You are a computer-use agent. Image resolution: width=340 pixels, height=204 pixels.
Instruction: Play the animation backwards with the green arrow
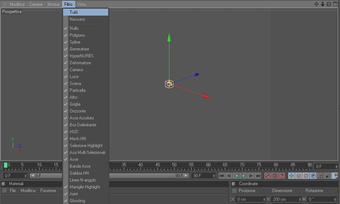[236, 176]
